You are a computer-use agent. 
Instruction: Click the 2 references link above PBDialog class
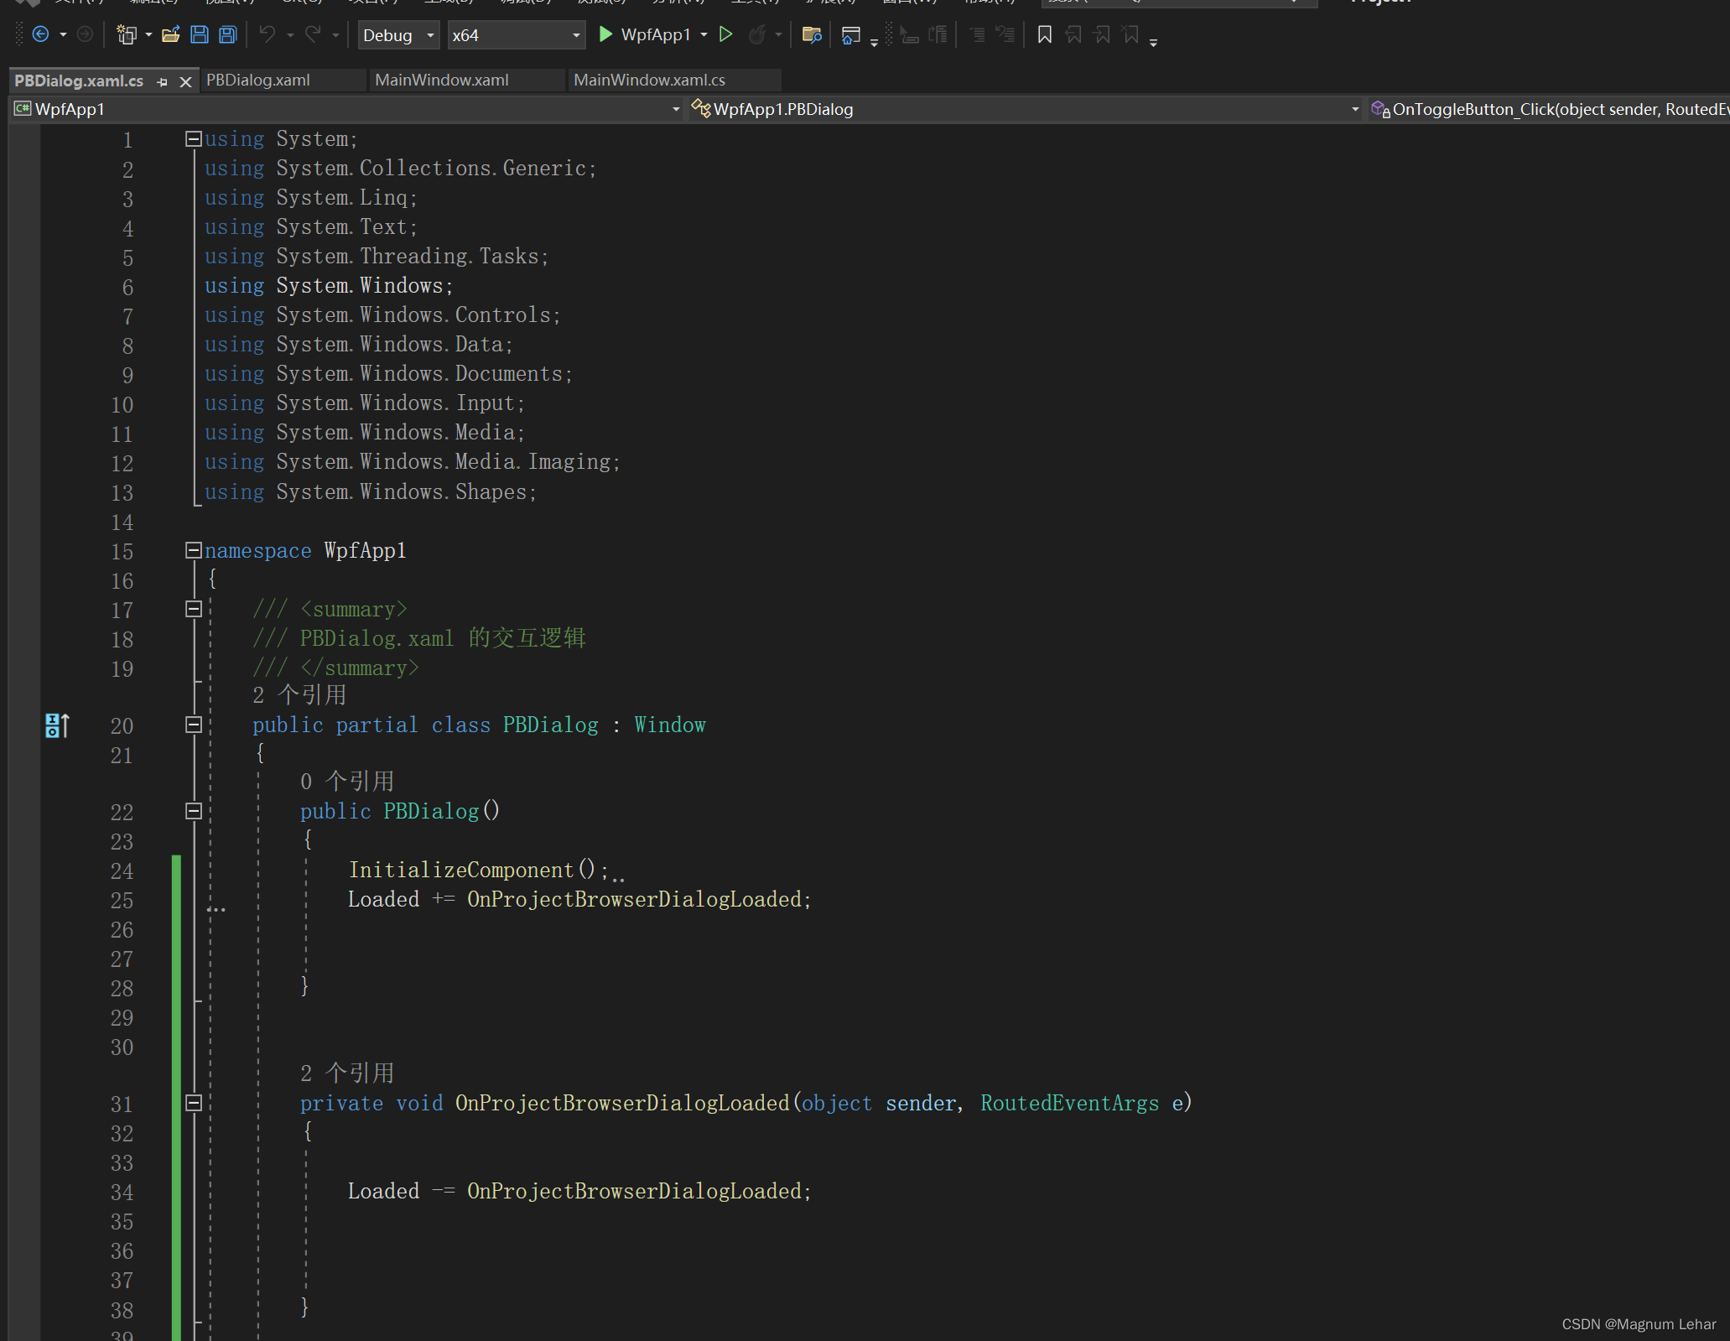323,694
